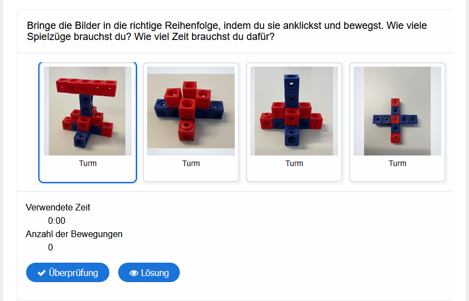Click the 0:00 elapsed time value
Viewport: 469px width, 301px height.
57,220
